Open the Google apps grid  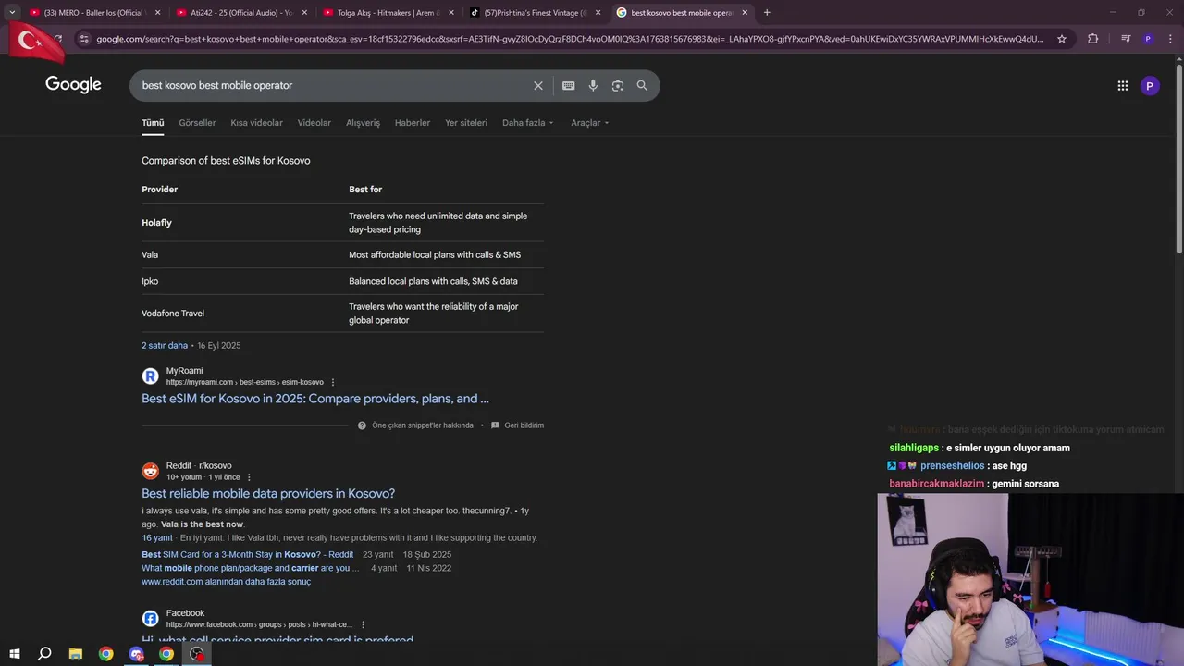(1122, 85)
